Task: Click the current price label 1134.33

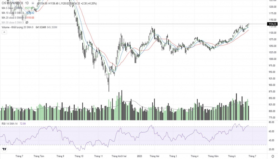Action: (x=272, y=24)
